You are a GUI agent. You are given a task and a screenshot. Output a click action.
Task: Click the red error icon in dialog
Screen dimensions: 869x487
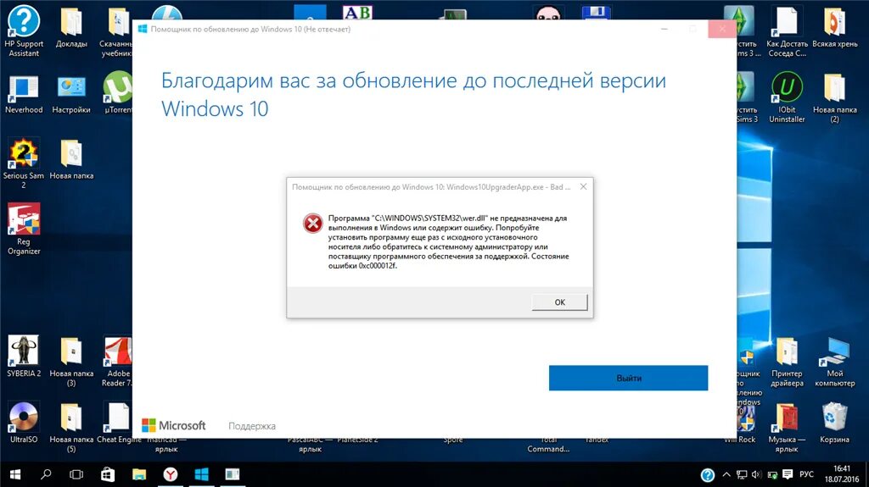pos(312,223)
